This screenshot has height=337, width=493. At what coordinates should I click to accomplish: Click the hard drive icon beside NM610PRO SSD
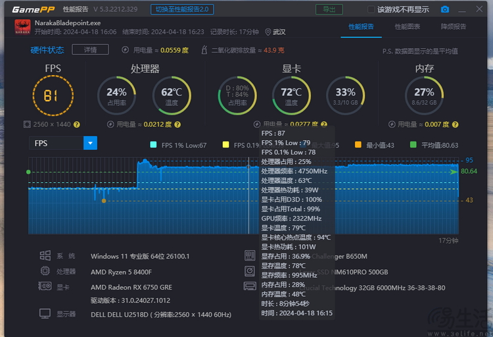coord(250,271)
